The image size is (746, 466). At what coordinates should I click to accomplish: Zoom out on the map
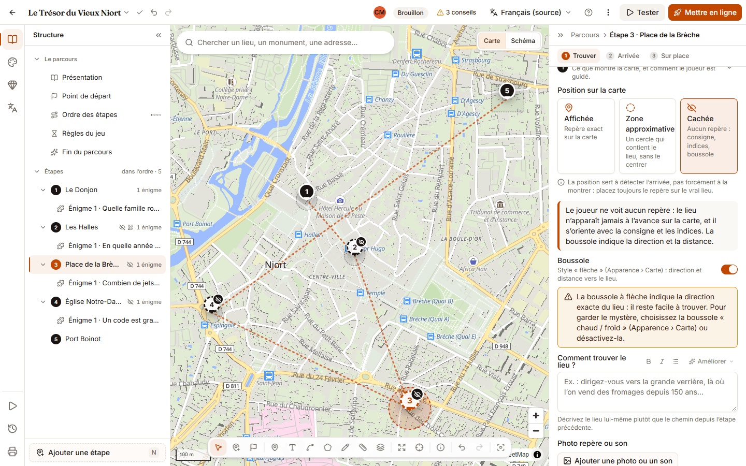pyautogui.click(x=536, y=431)
